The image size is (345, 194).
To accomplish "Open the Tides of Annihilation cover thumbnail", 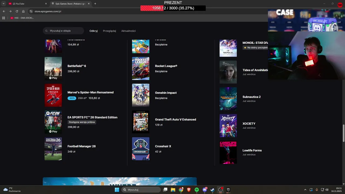I will tap(228, 72).
